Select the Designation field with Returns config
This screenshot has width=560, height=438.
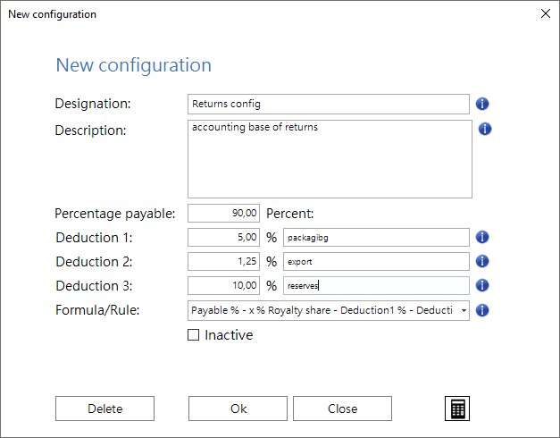(x=329, y=104)
